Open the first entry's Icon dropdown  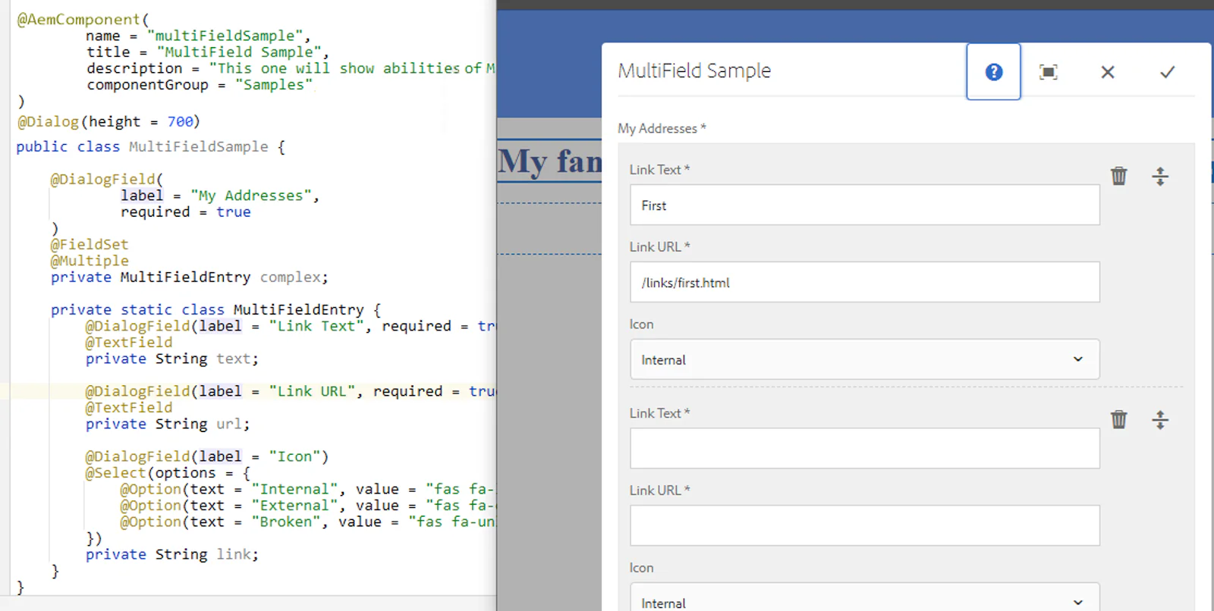[864, 359]
